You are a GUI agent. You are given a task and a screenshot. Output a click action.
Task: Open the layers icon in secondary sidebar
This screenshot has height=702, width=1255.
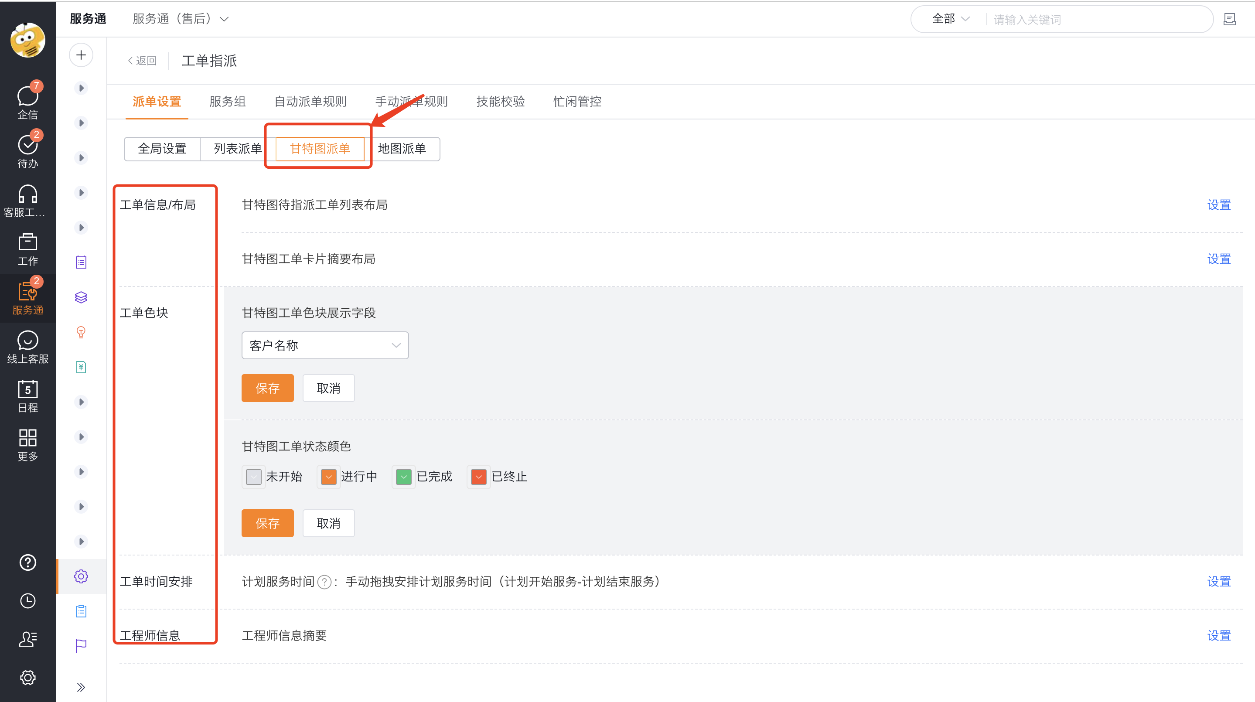click(81, 297)
